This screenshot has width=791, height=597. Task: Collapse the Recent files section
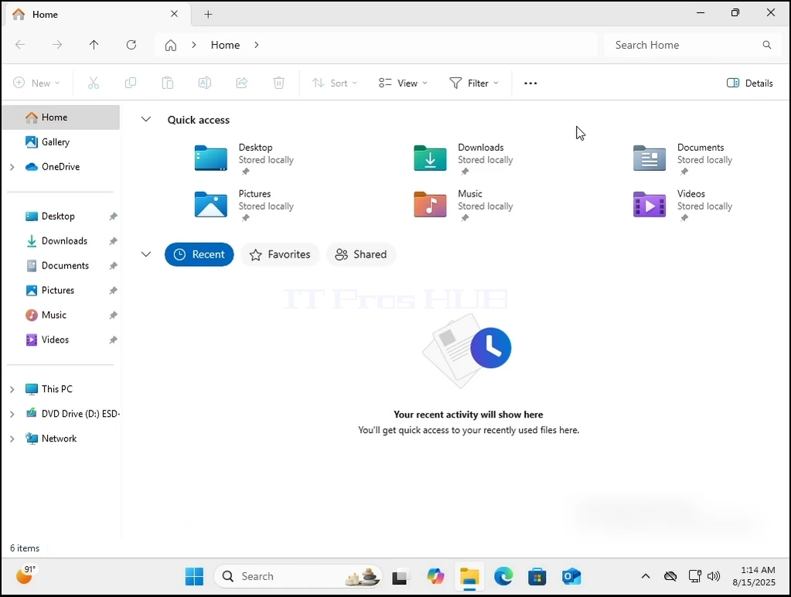[x=146, y=254]
